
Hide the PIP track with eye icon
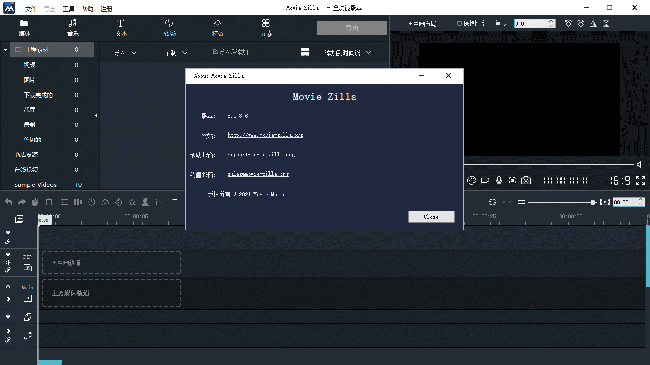[8, 254]
